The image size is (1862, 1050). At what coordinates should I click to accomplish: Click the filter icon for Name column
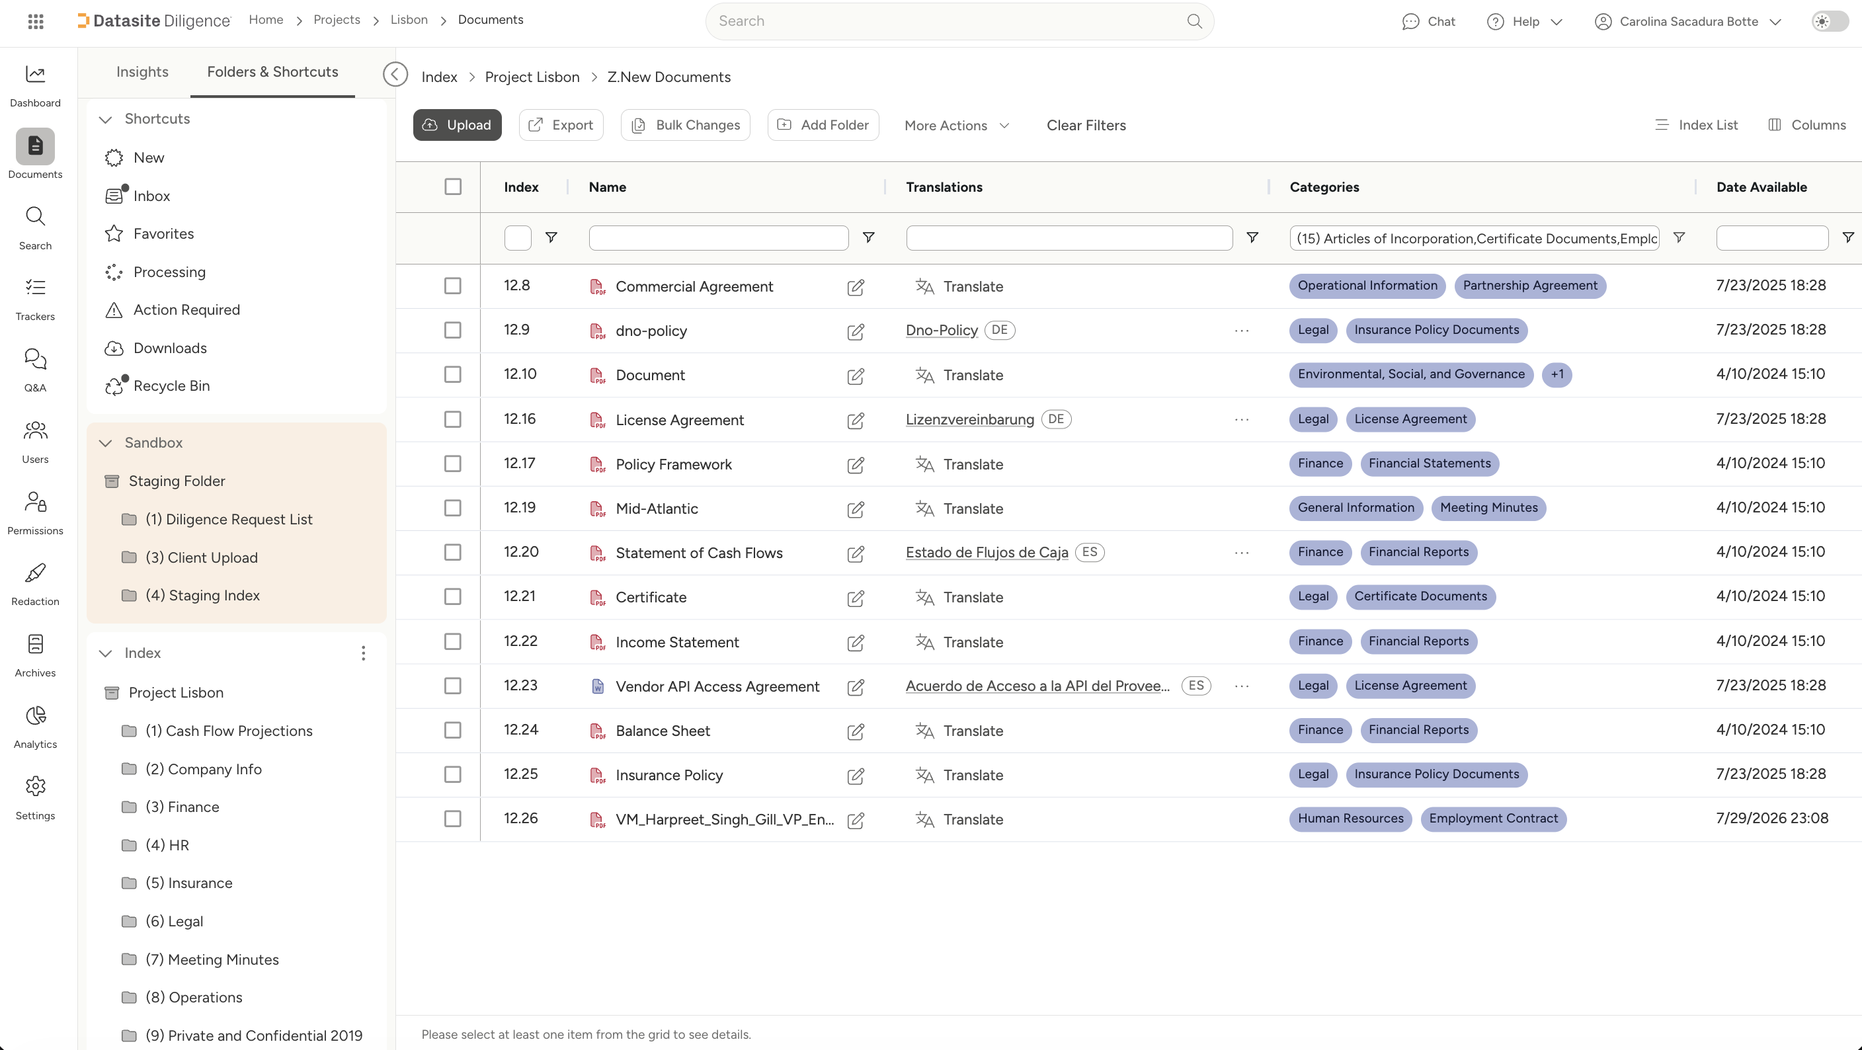869,238
